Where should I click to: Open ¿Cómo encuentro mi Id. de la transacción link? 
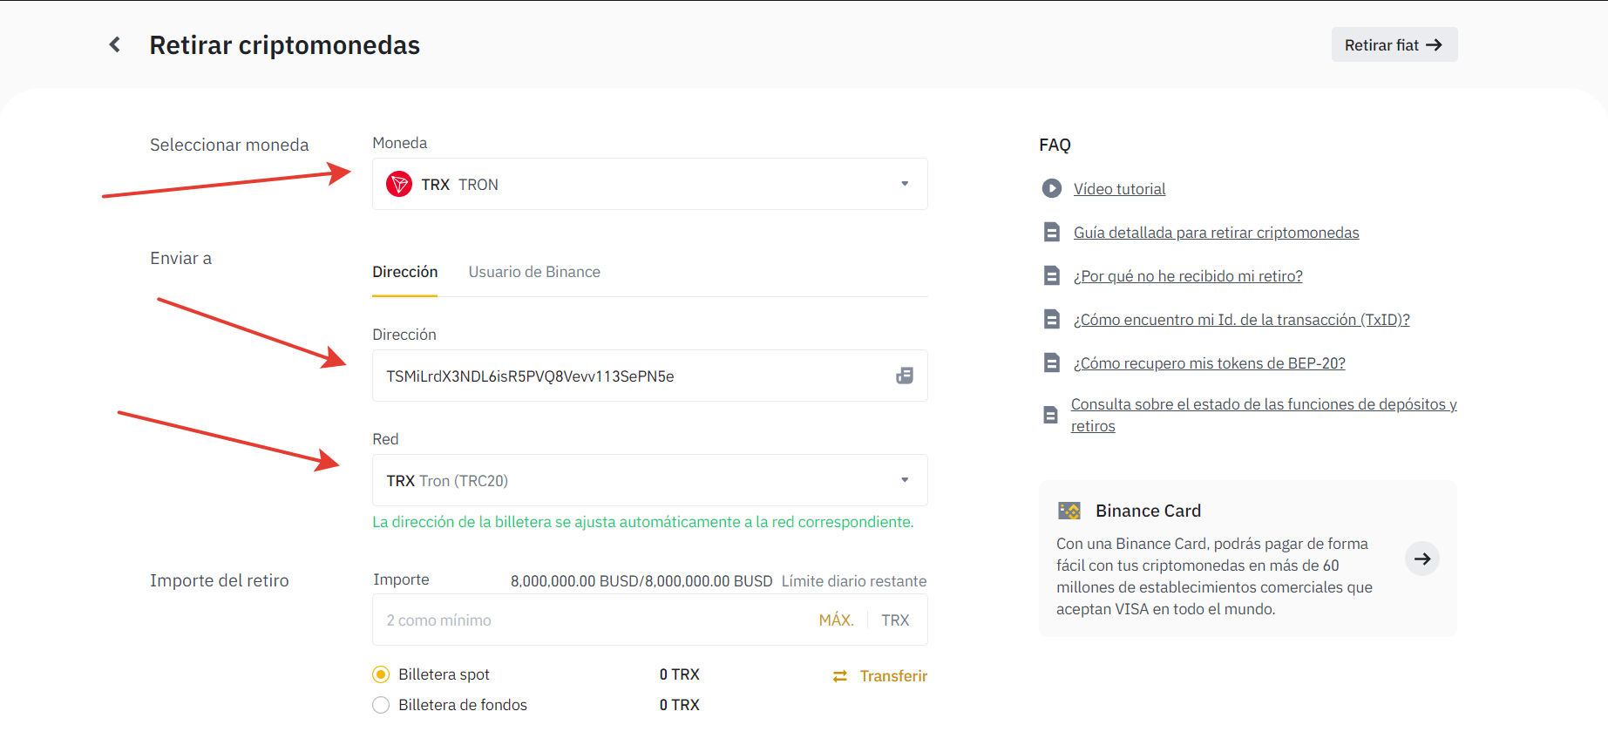1241,320
